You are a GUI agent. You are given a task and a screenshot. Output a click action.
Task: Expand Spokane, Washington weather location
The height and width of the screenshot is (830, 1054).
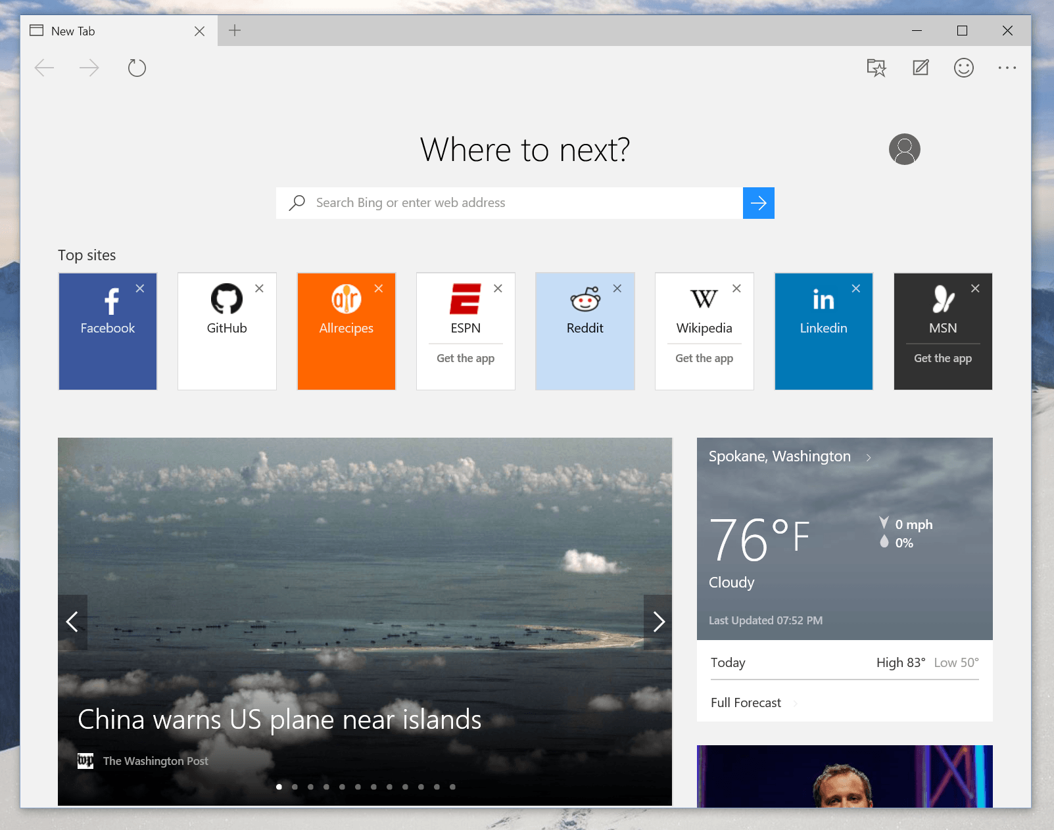pos(790,457)
